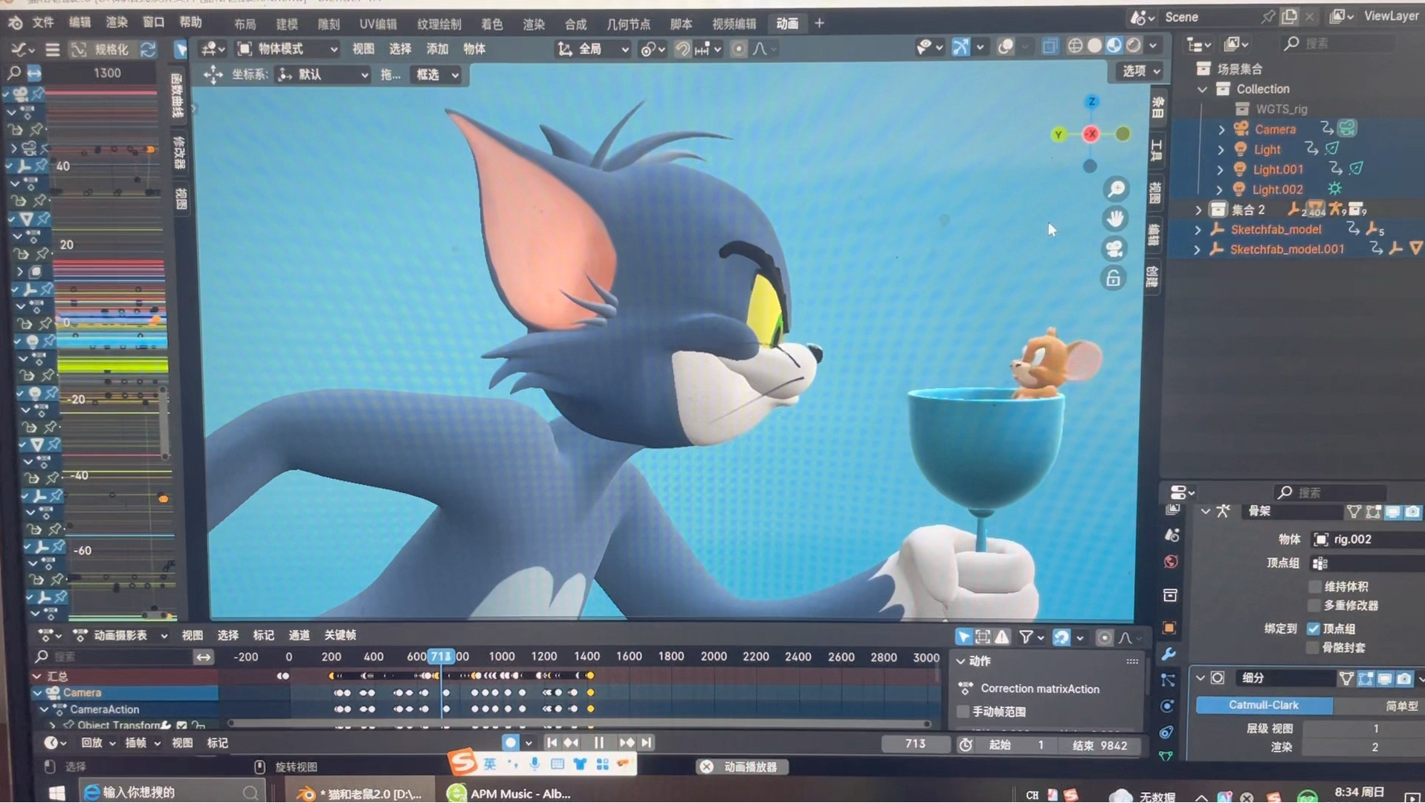This screenshot has height=803, width=1425.
Task: Open the 文件 menu
Action: coord(43,22)
